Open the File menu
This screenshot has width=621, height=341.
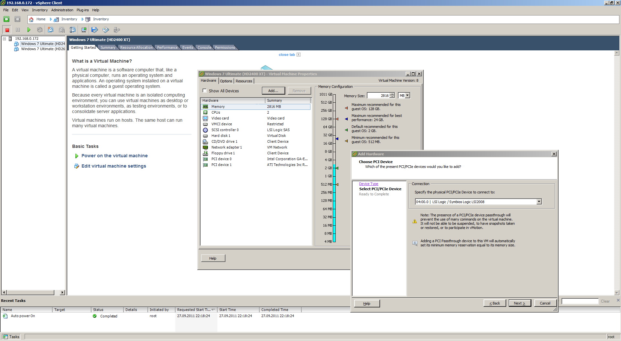pos(6,10)
